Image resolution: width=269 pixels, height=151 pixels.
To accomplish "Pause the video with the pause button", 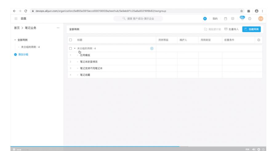I will point(14,149).
